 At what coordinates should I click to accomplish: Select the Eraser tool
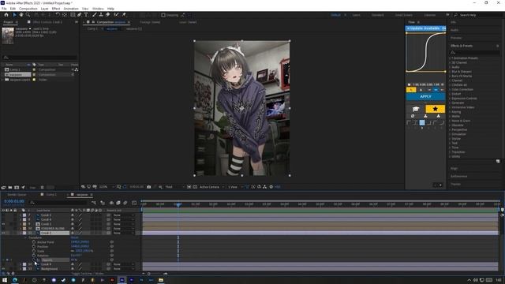pos(108,15)
